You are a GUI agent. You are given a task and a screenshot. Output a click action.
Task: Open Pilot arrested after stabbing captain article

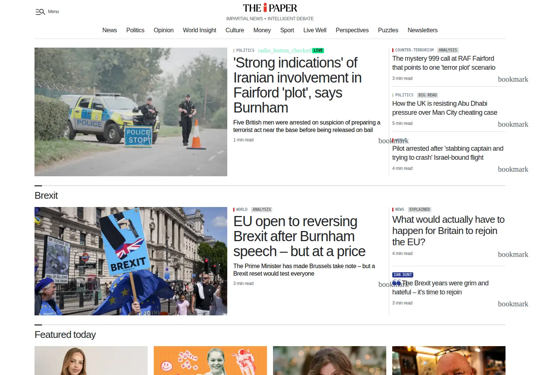click(448, 153)
